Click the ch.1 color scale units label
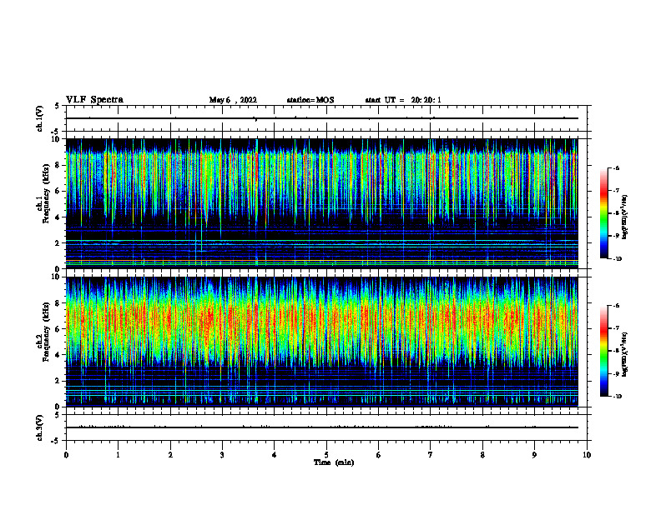The image size is (661, 510). [x=625, y=217]
